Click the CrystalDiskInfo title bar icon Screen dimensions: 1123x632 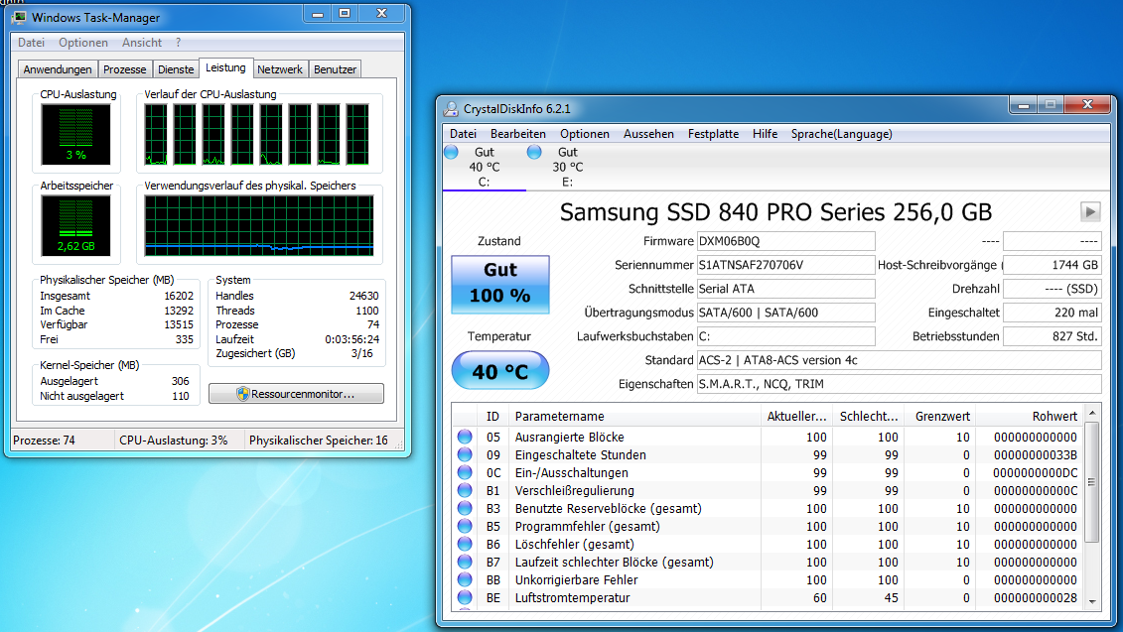(451, 109)
